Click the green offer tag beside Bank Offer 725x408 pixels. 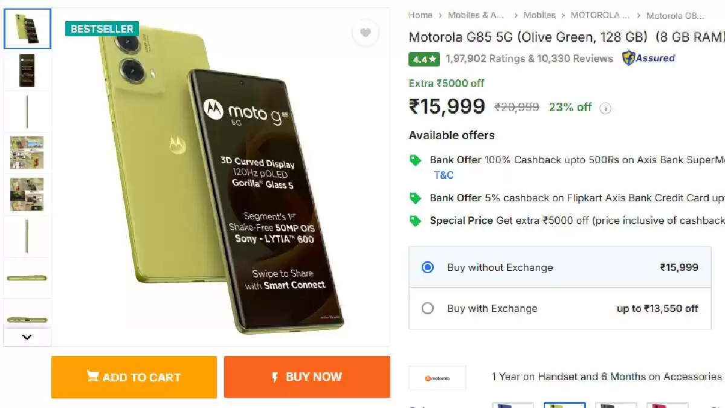415,160
